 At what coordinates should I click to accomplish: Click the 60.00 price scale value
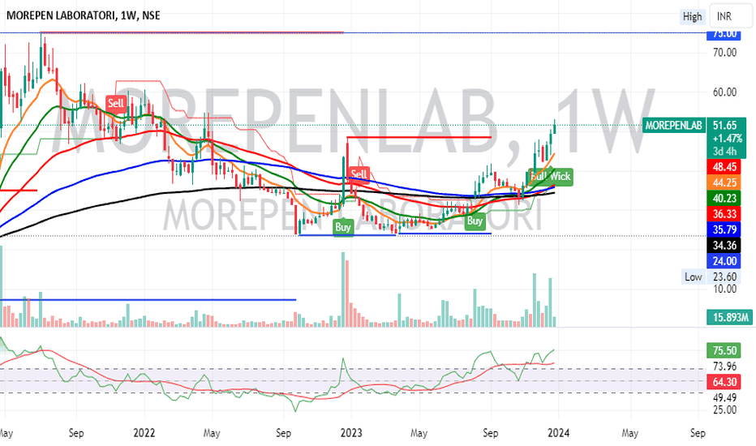pos(724,92)
